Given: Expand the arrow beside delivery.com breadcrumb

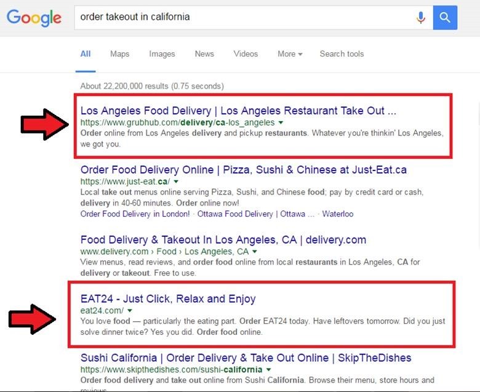Looking at the screenshot, I should pos(254,252).
